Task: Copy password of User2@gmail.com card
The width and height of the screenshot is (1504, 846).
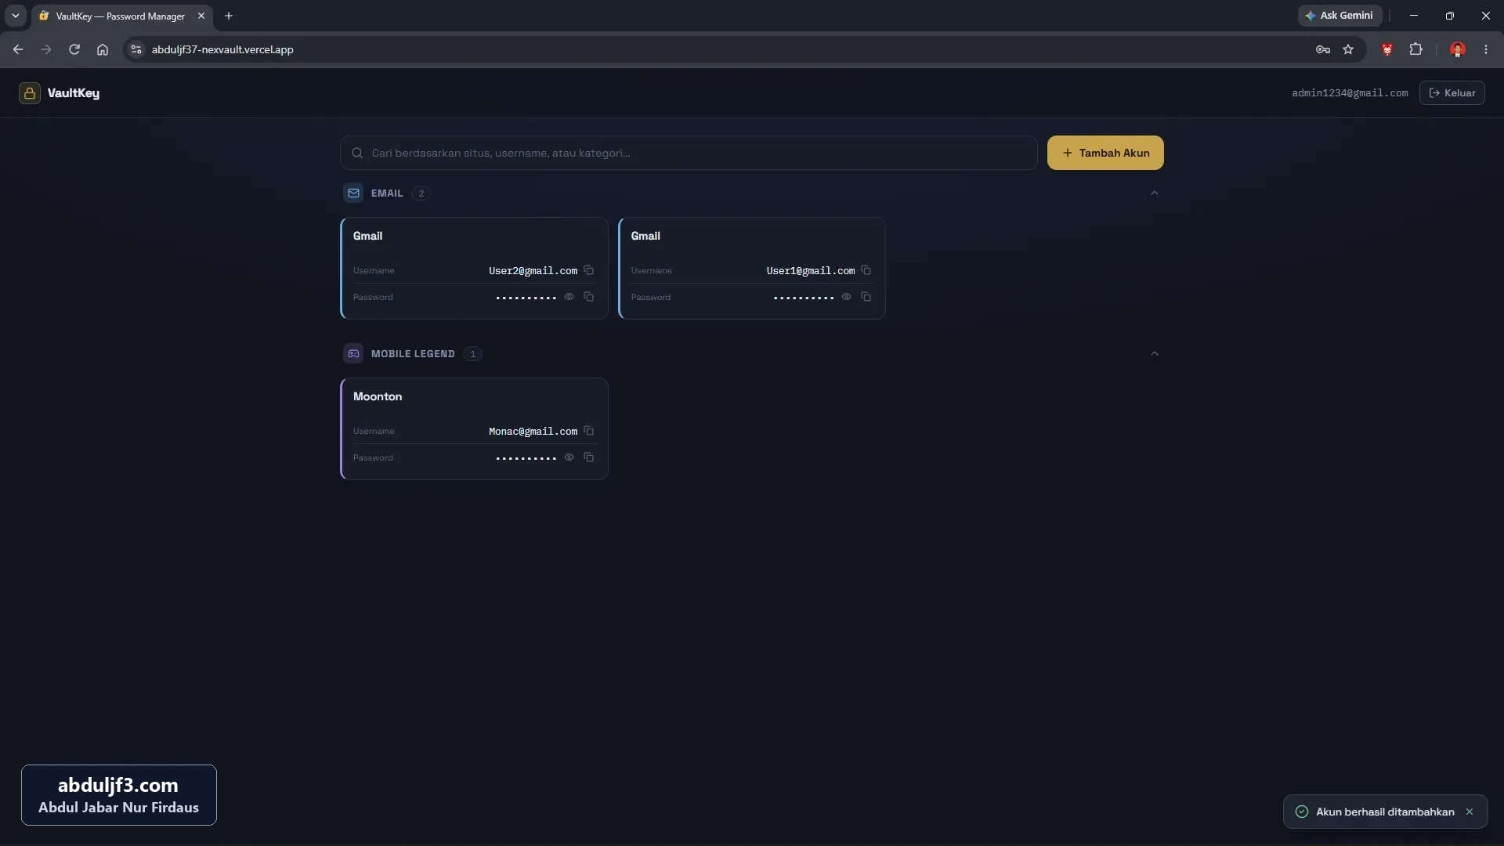Action: pos(588,297)
